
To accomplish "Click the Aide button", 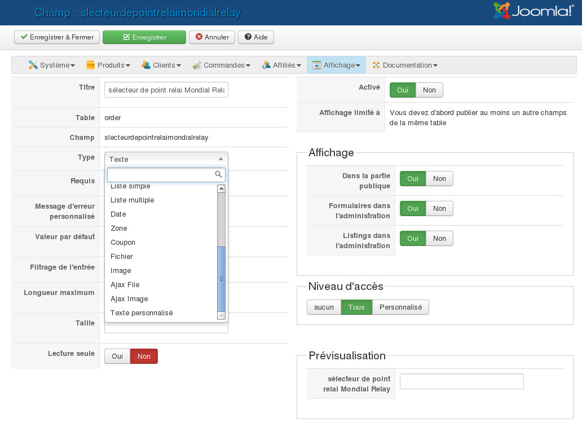I will click(x=255, y=37).
